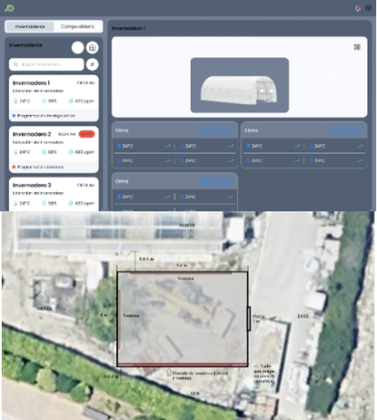
Task: Switch to the Campo abierto tab
Action: coord(78,27)
